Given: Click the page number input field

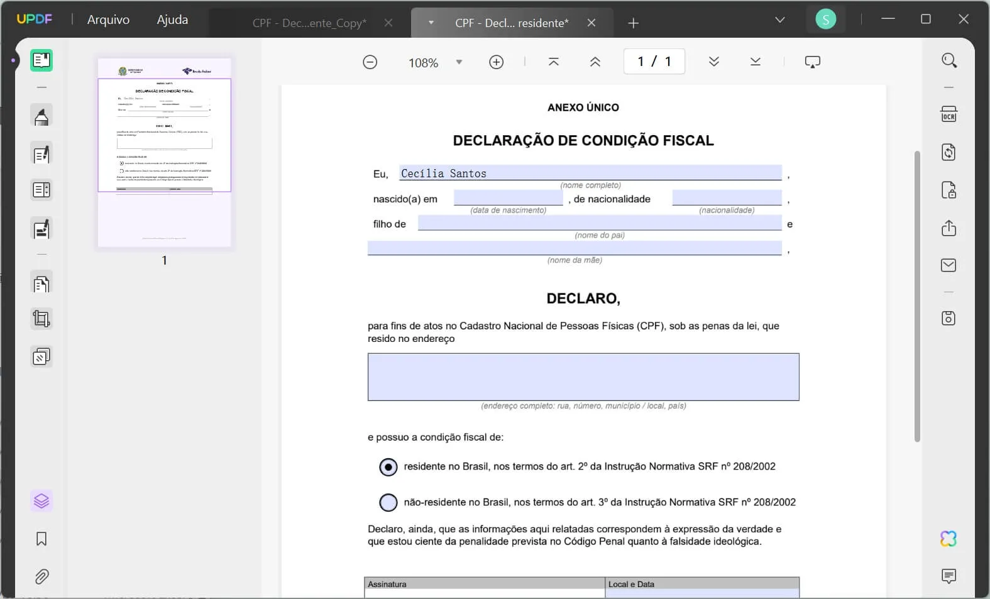Looking at the screenshot, I should (x=654, y=62).
